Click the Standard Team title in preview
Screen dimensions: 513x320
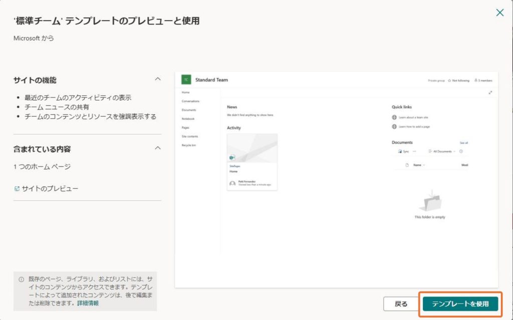click(211, 80)
